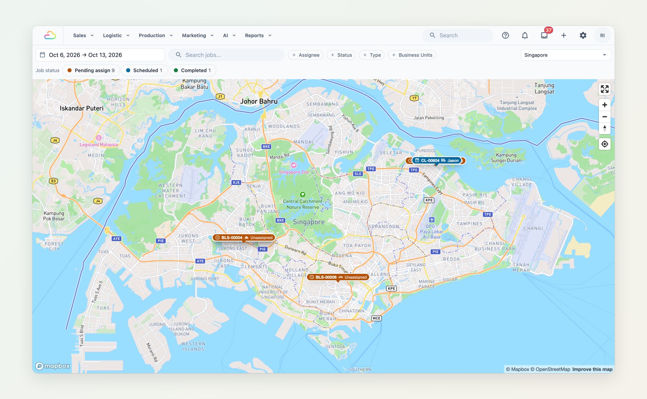
Task: Open the © Mapbox attribution link
Action: pos(518,369)
